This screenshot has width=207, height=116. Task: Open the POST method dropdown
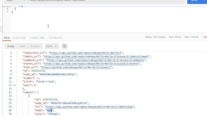tap(16, 1)
